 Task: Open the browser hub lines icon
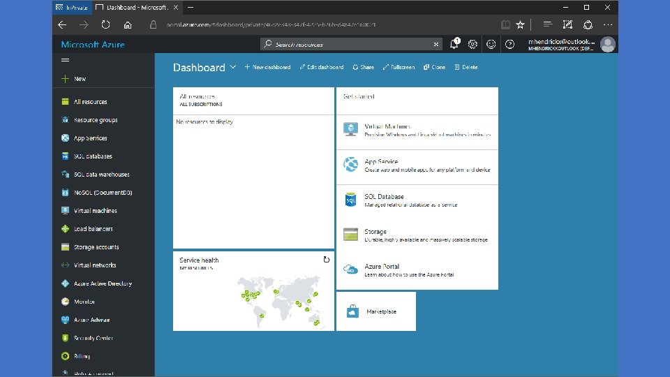coord(547,24)
